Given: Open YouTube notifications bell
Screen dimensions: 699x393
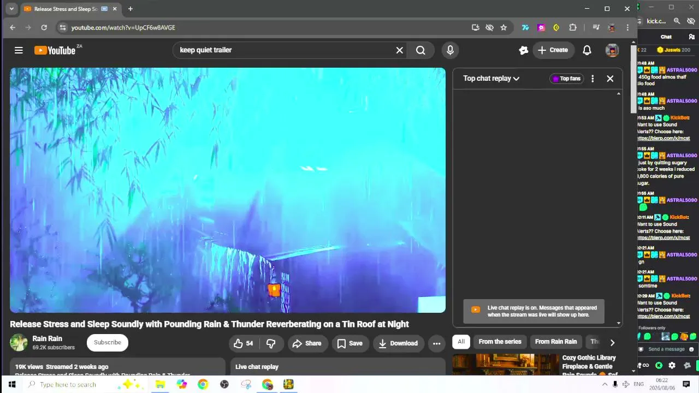Looking at the screenshot, I should (587, 50).
